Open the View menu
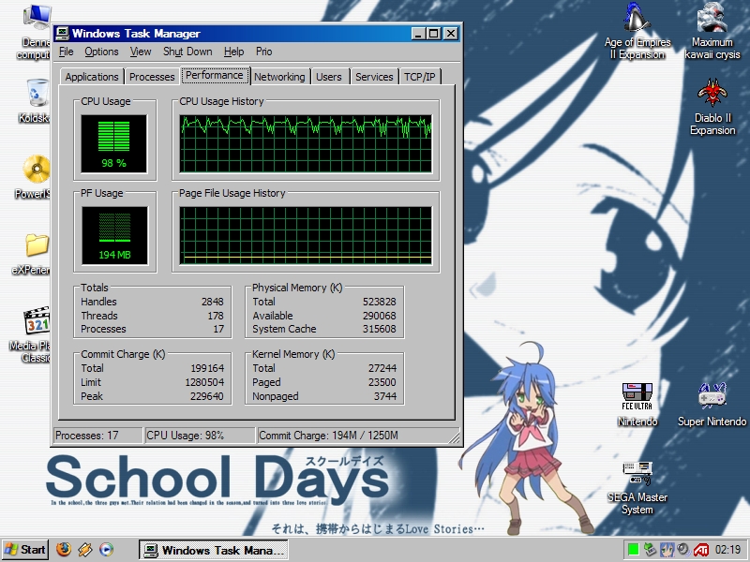The height and width of the screenshot is (562, 750). click(x=141, y=52)
